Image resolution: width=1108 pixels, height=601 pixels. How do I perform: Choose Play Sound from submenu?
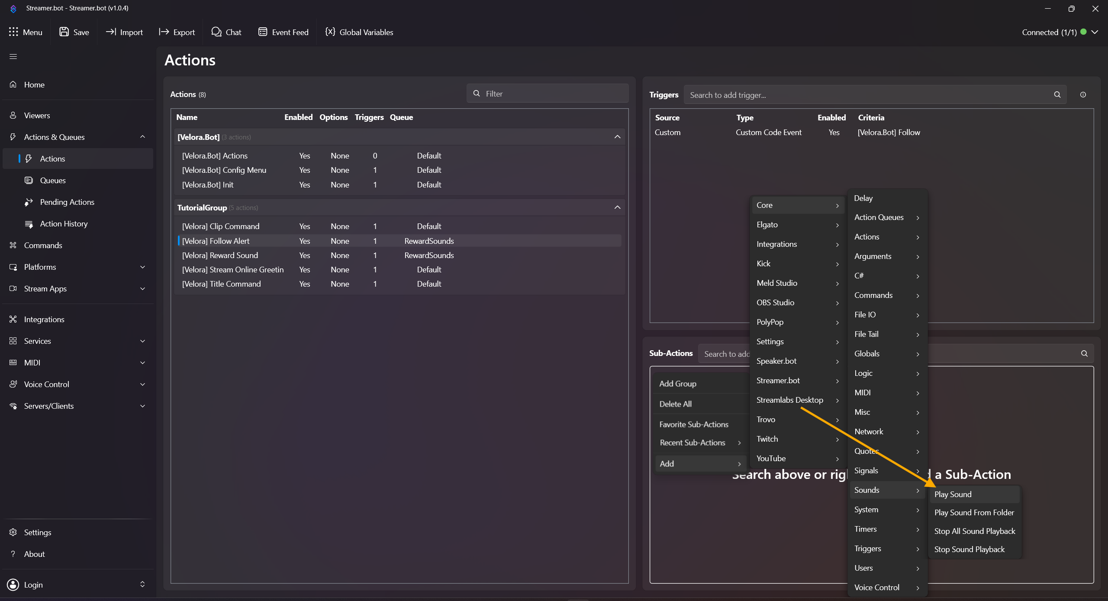pos(953,494)
